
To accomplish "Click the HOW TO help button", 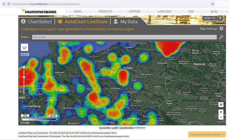I will click(213, 18).
